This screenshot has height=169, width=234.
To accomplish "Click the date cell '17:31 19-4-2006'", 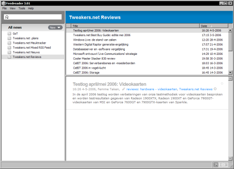I will point(212,49).
